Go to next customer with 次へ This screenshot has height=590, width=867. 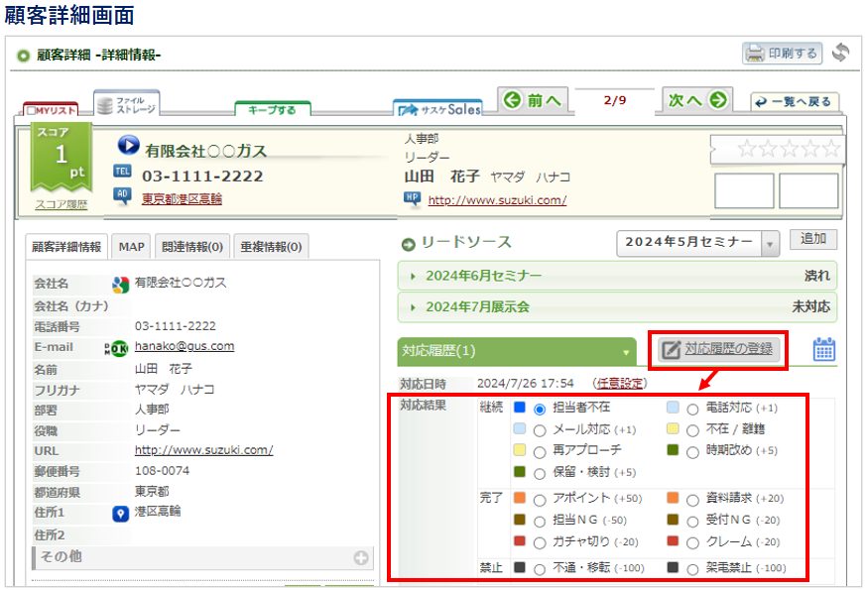[x=696, y=100]
